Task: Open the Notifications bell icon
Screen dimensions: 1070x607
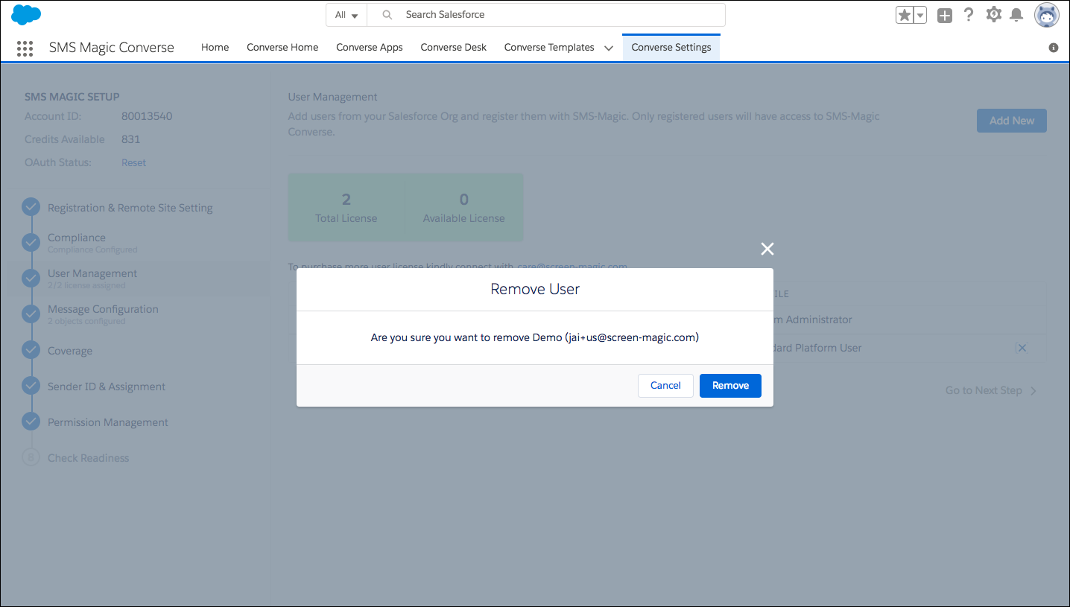Action: click(x=1016, y=15)
